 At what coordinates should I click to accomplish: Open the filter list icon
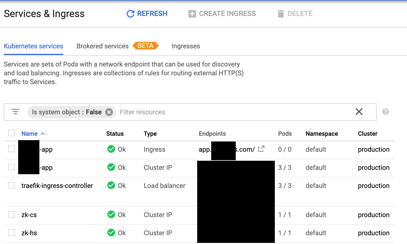pyautogui.click(x=15, y=112)
